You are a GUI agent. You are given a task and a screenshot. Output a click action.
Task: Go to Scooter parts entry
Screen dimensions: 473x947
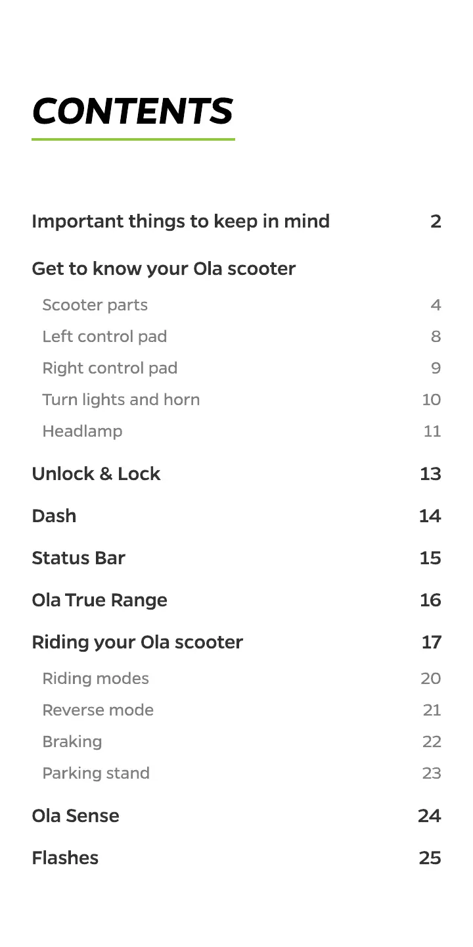[95, 305]
